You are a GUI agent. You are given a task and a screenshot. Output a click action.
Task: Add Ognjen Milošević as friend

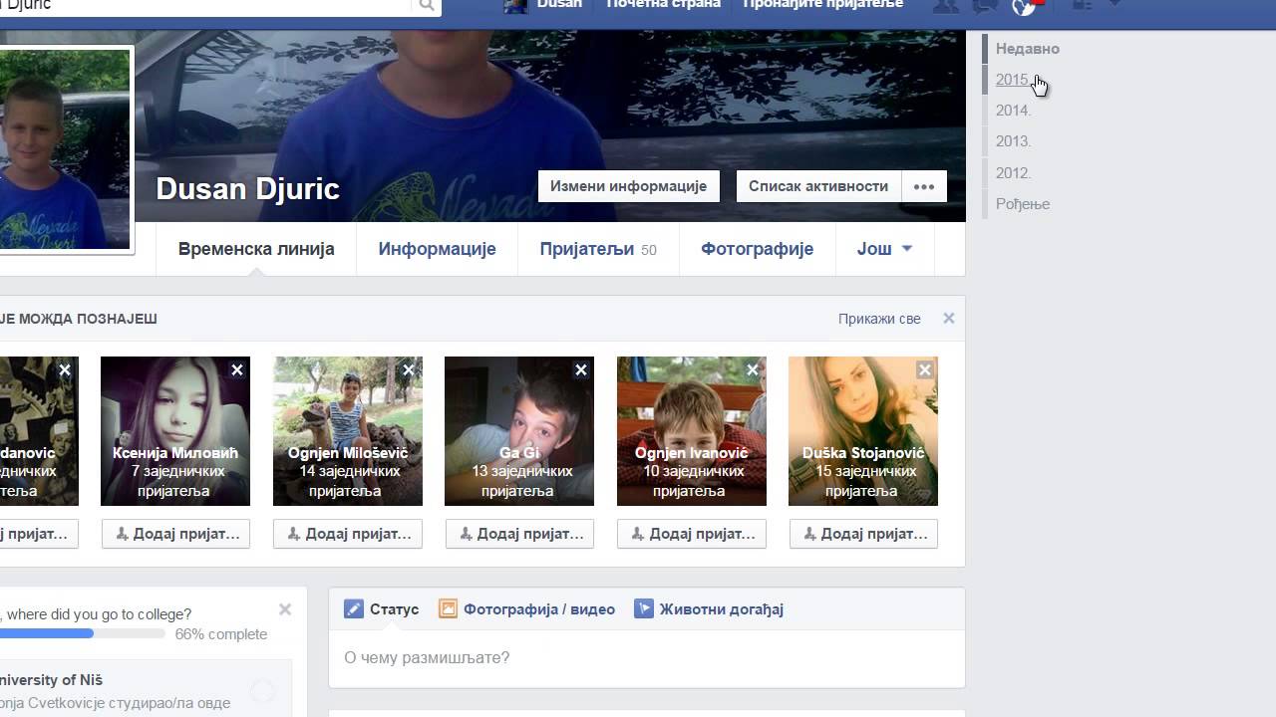click(x=348, y=534)
